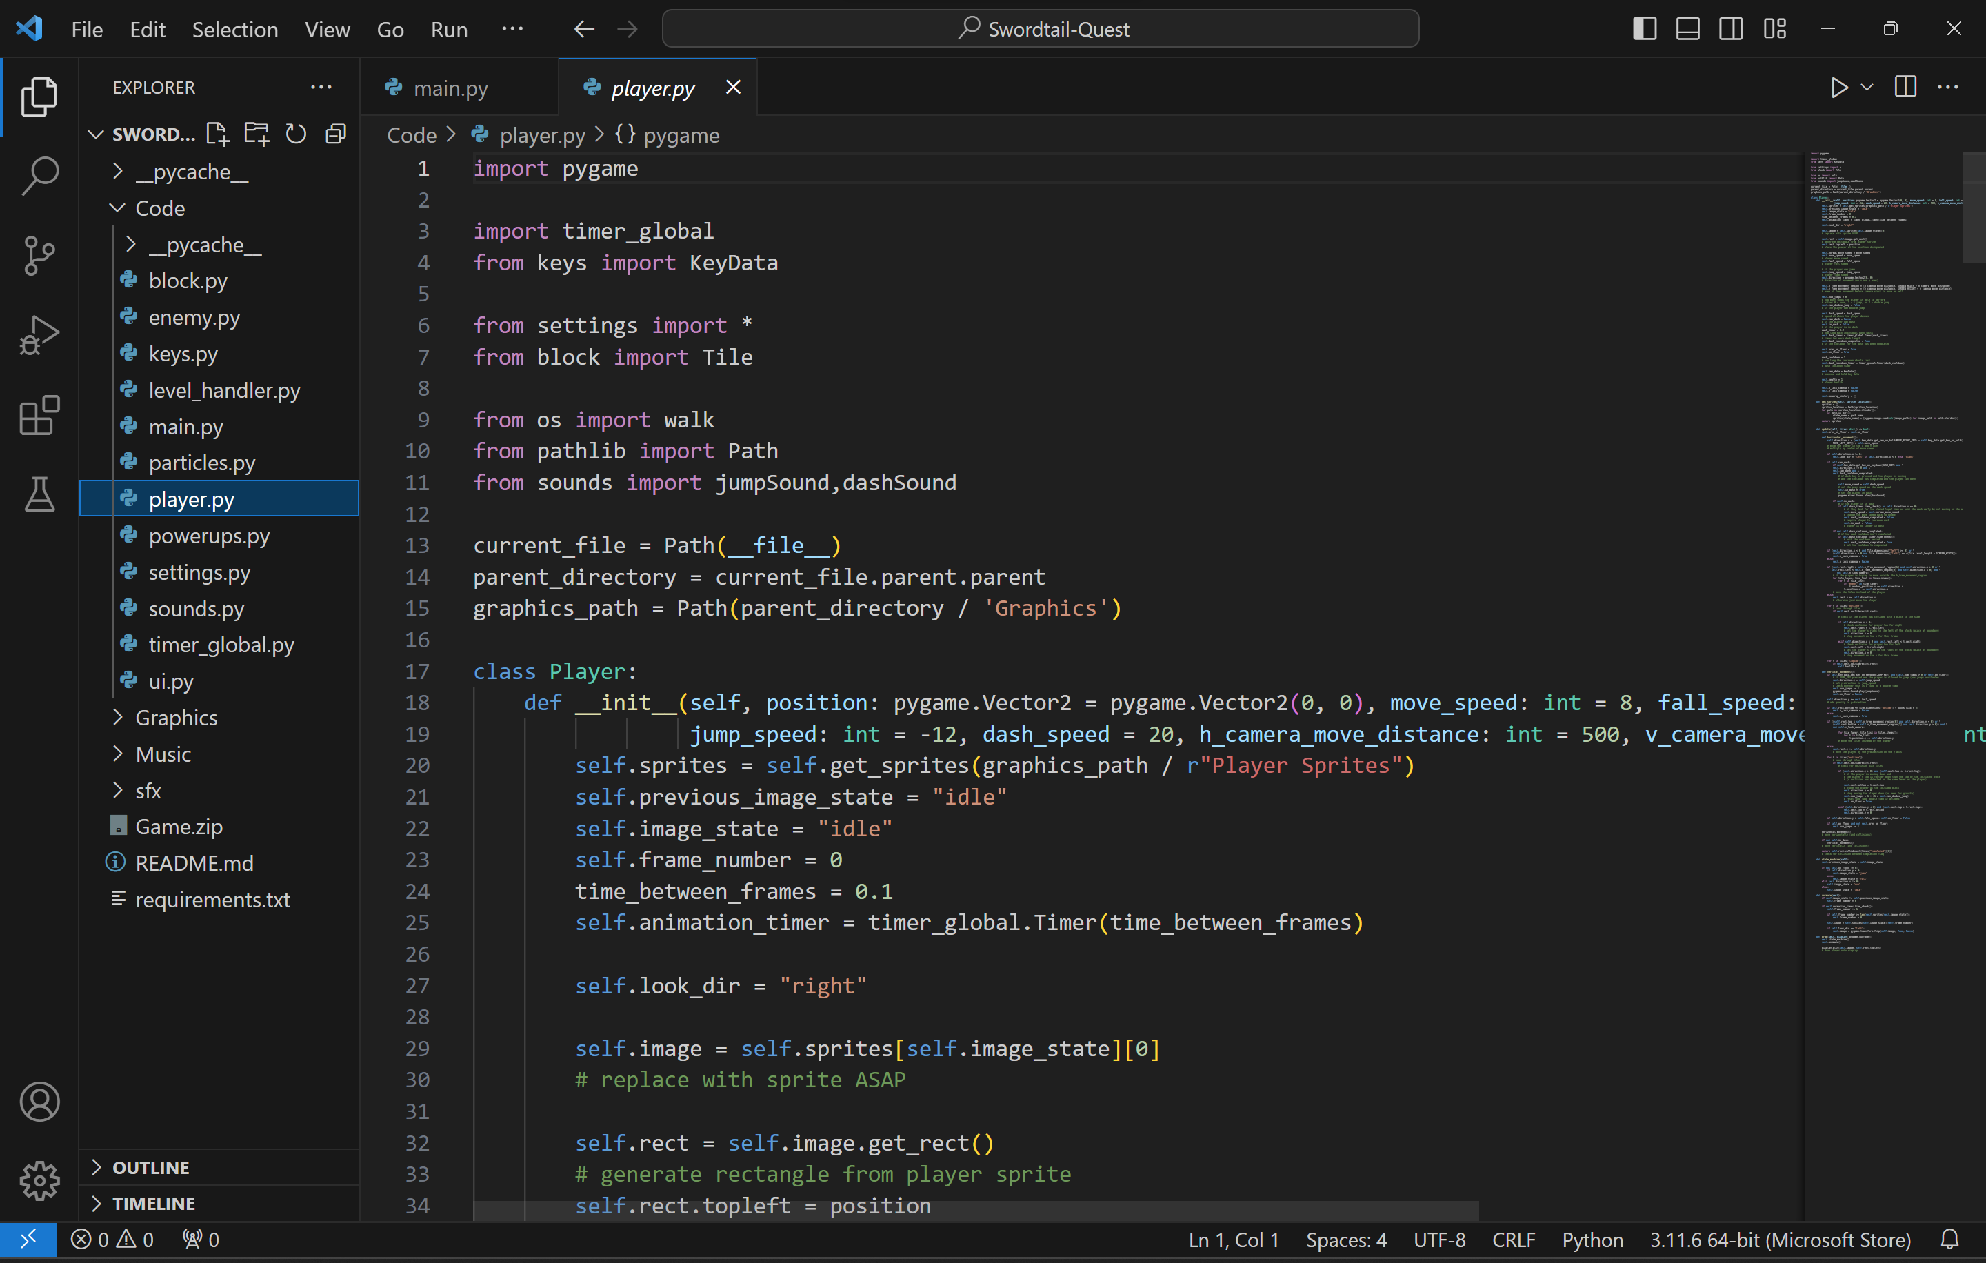This screenshot has height=1263, width=1986.
Task: Open the run options dropdown arrow
Action: pyautogui.click(x=1867, y=88)
